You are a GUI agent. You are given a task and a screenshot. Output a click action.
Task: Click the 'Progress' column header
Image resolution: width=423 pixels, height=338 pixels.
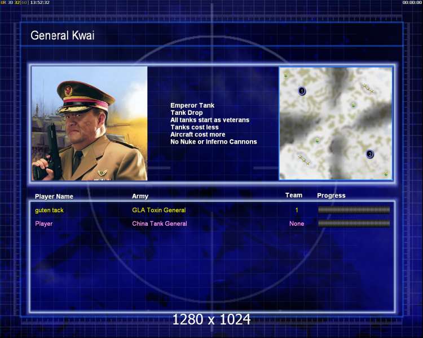[331, 195]
